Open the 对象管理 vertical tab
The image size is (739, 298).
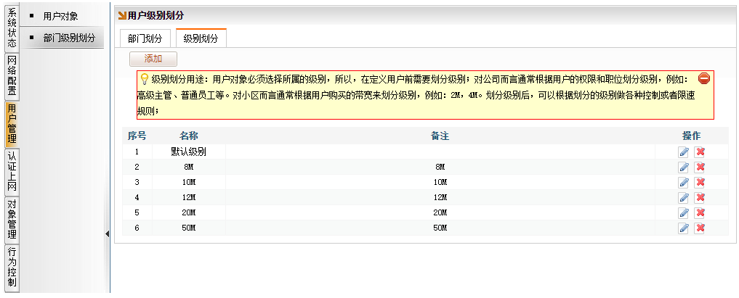coord(12,219)
